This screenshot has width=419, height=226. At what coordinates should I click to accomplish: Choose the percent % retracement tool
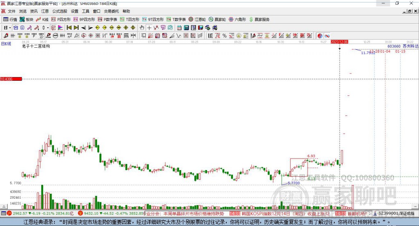click(x=225, y=36)
